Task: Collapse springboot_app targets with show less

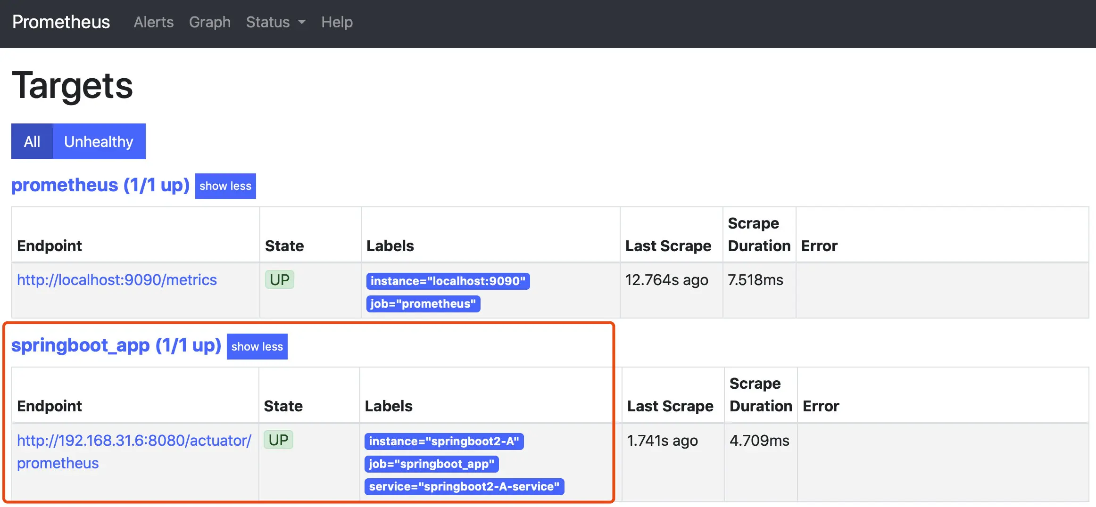Action: point(257,347)
